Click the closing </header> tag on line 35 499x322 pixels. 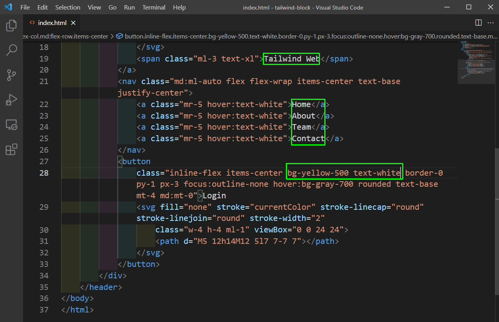[101, 287]
